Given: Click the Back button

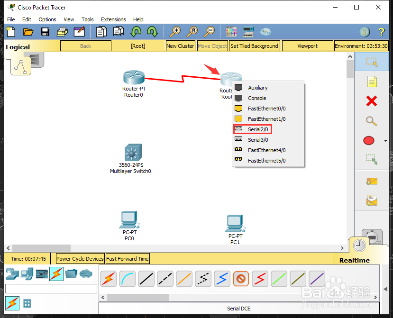Looking at the screenshot, I should pyautogui.click(x=86, y=46).
